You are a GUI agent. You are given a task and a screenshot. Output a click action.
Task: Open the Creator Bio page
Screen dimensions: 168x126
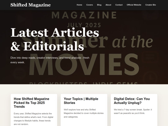pyautogui.click(x=151, y=5)
